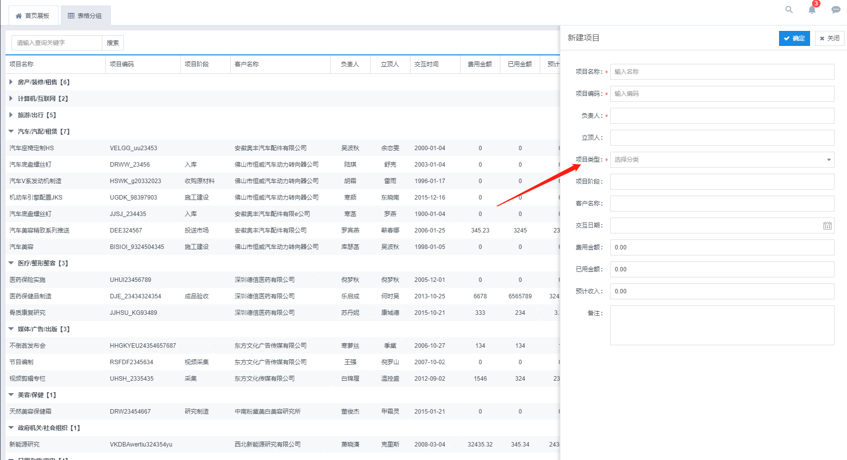Image resolution: width=847 pixels, height=460 pixels.
Task: Select the 天然美容保健霜 row
Action: 283,412
